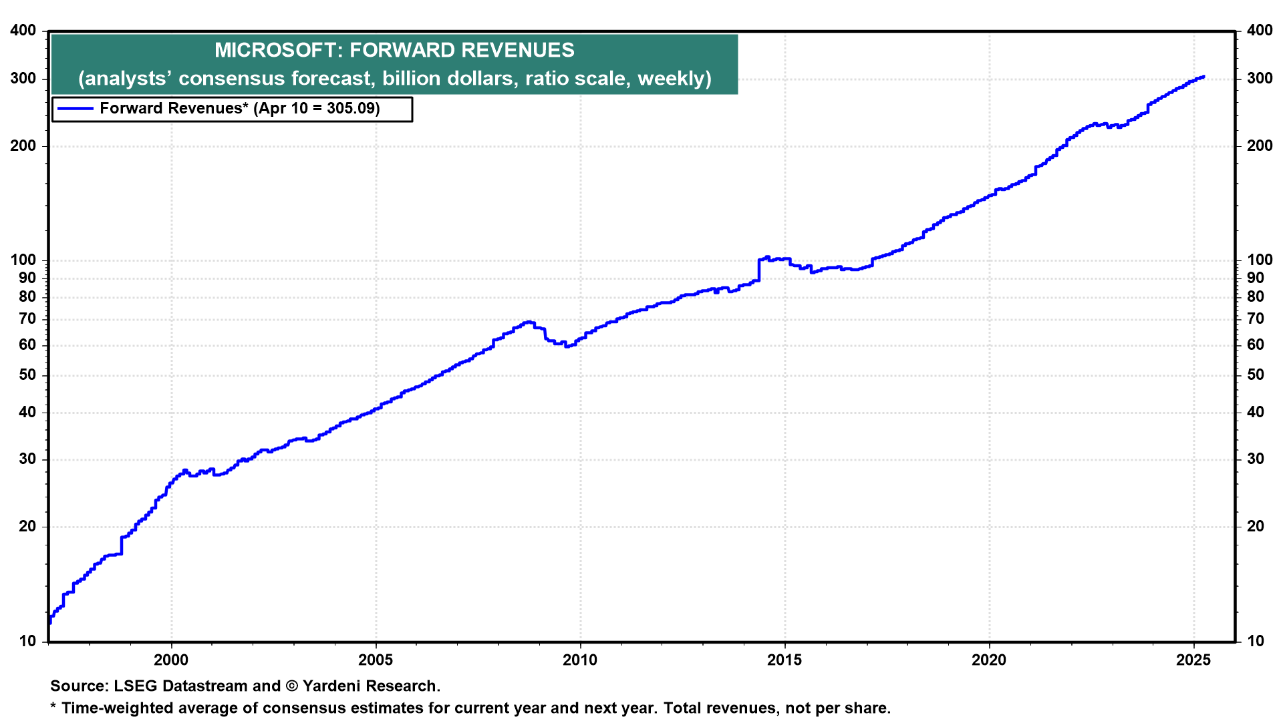
Task: Select the "60" label on the right y-axis
Action: click(1256, 344)
